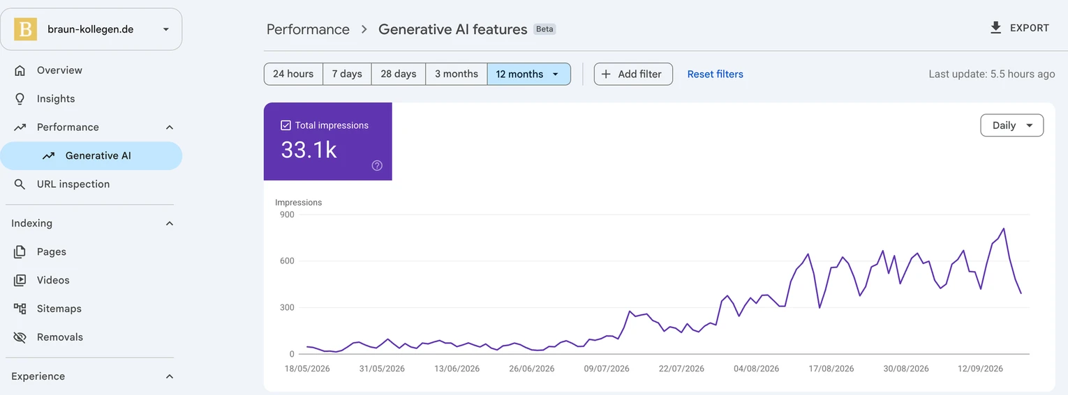Click the Sitemaps tree icon
1068x395 pixels.
pos(20,309)
